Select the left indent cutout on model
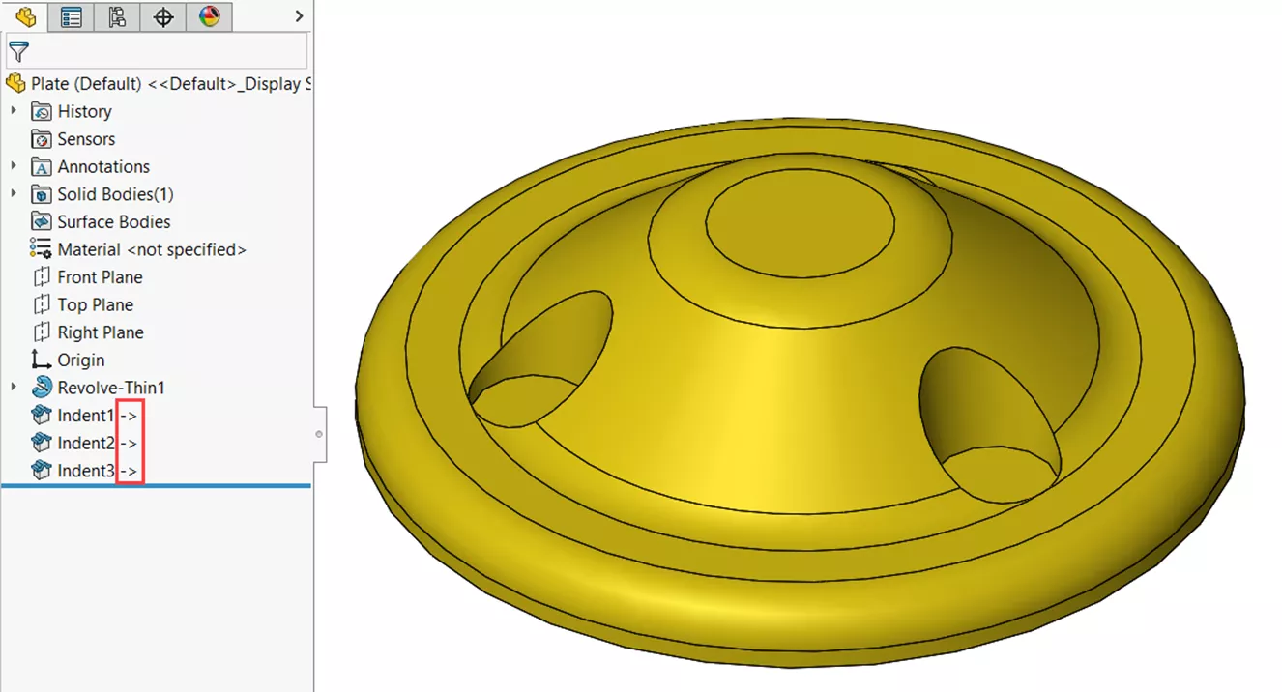The width and height of the screenshot is (1282, 692). click(x=543, y=358)
